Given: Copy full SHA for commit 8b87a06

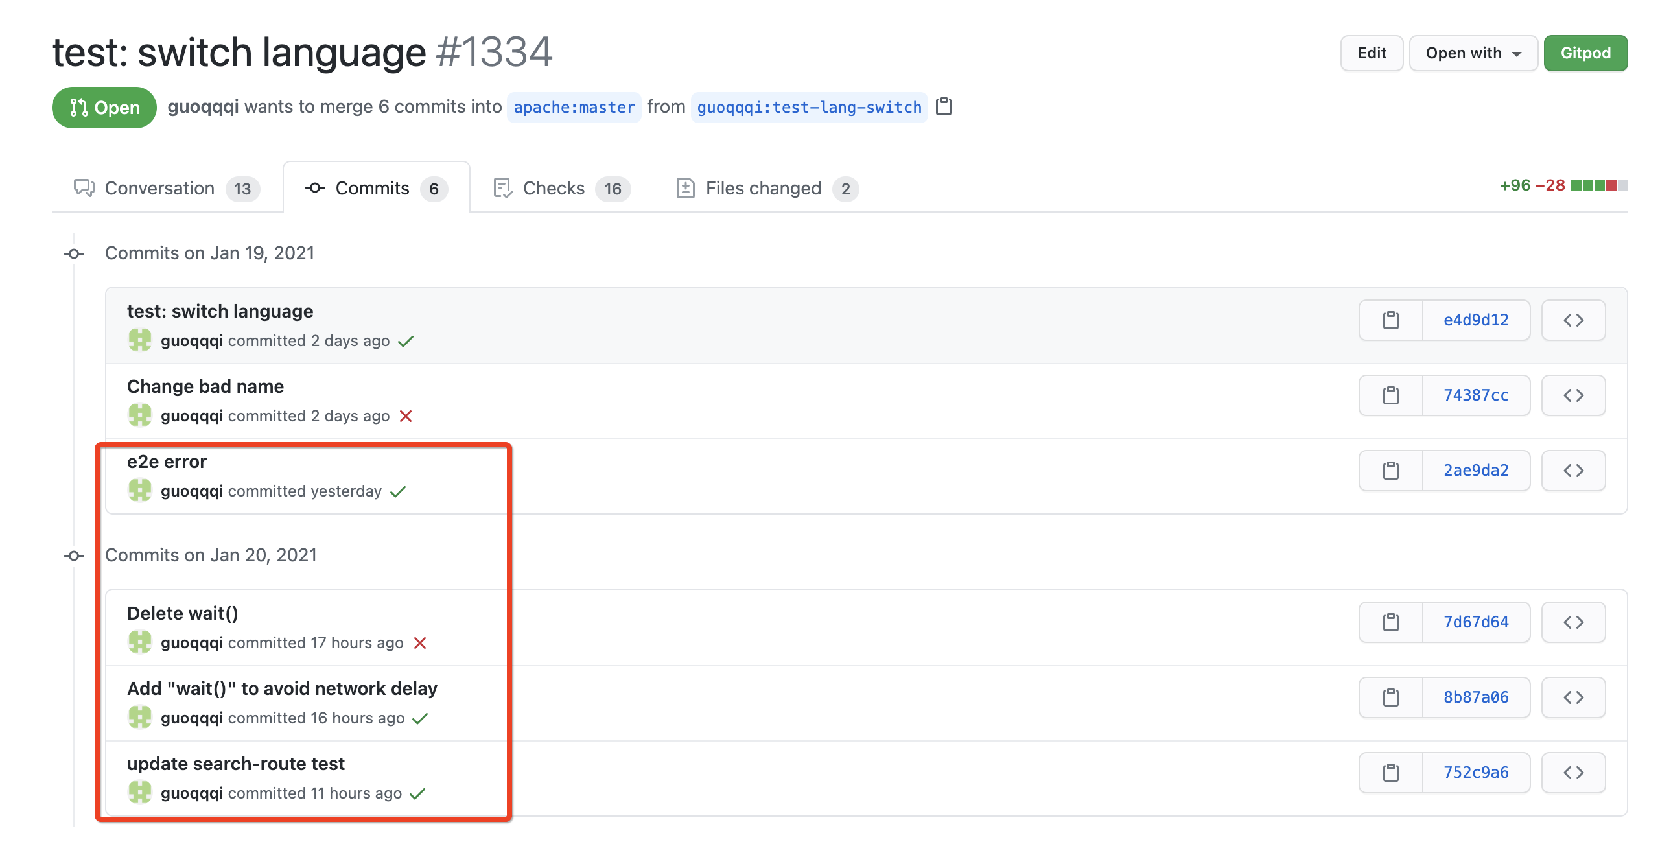Looking at the screenshot, I should (1390, 697).
